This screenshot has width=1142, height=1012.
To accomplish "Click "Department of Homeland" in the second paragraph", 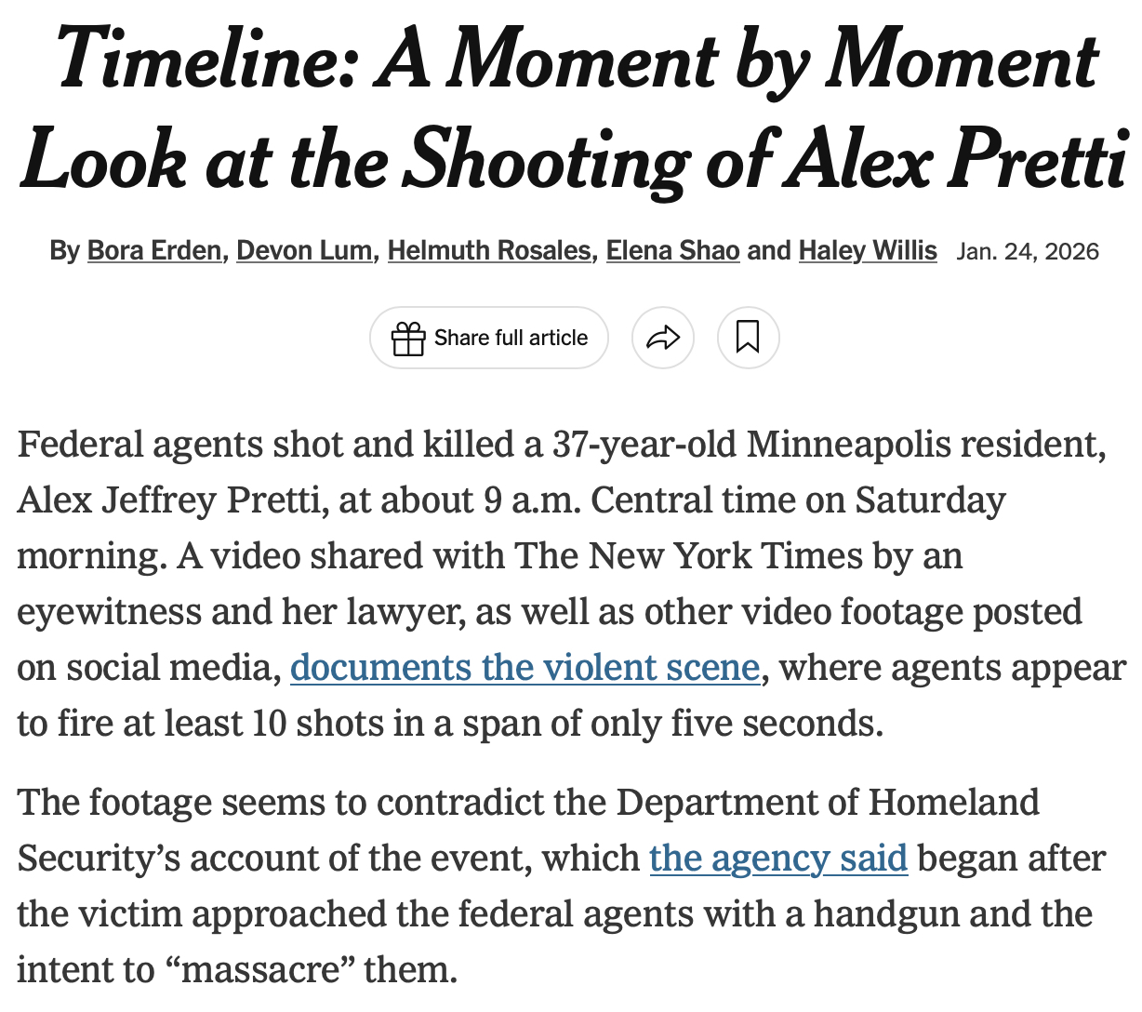I will pyautogui.click(x=828, y=802).
